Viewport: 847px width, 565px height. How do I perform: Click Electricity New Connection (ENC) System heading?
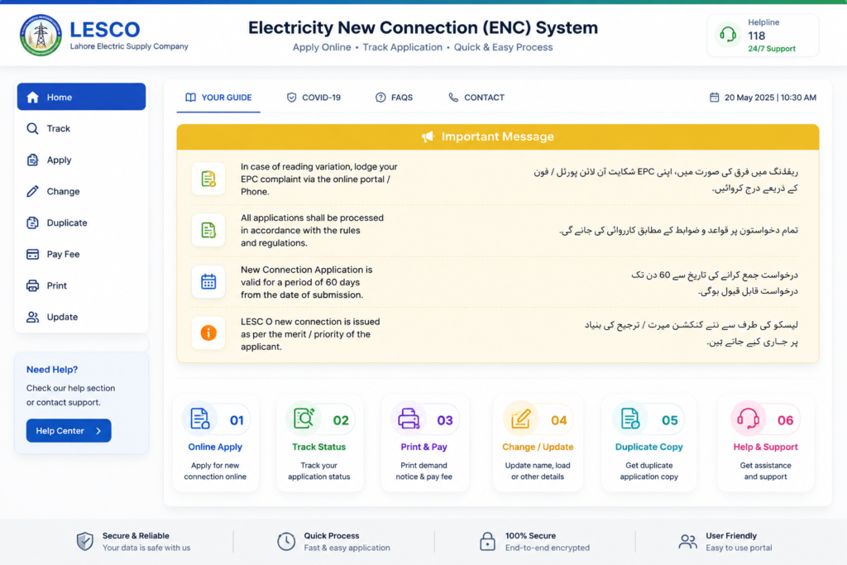click(423, 27)
